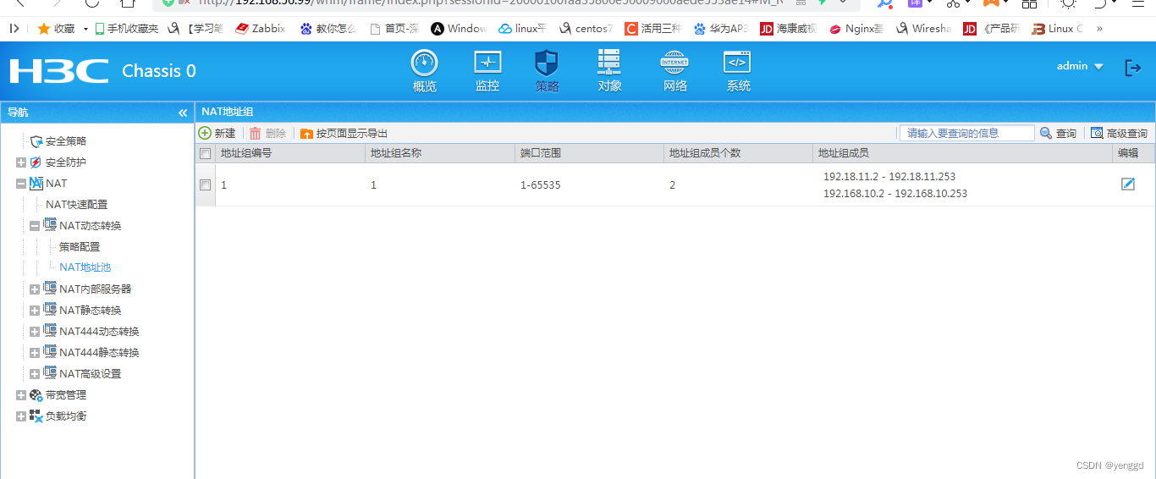This screenshot has height=479, width=1156.
Task: Tick the select-all checkbox in table header
Action: tap(205, 153)
